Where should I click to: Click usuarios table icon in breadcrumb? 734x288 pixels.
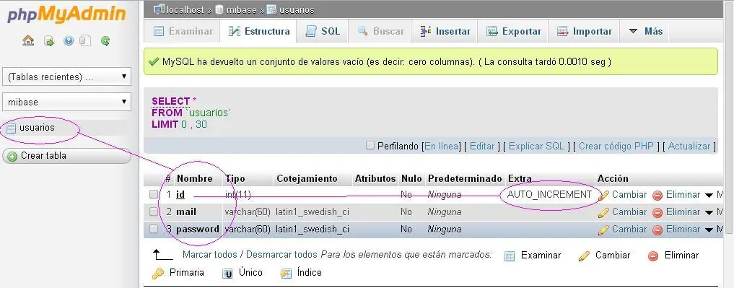[271, 9]
